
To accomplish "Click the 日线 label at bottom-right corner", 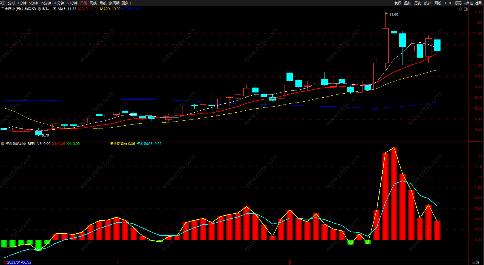I will pyautogui.click(x=476, y=262).
